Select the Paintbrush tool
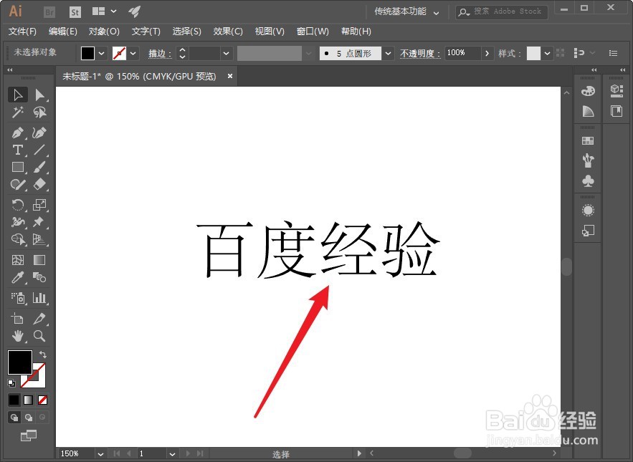 pos(39,167)
